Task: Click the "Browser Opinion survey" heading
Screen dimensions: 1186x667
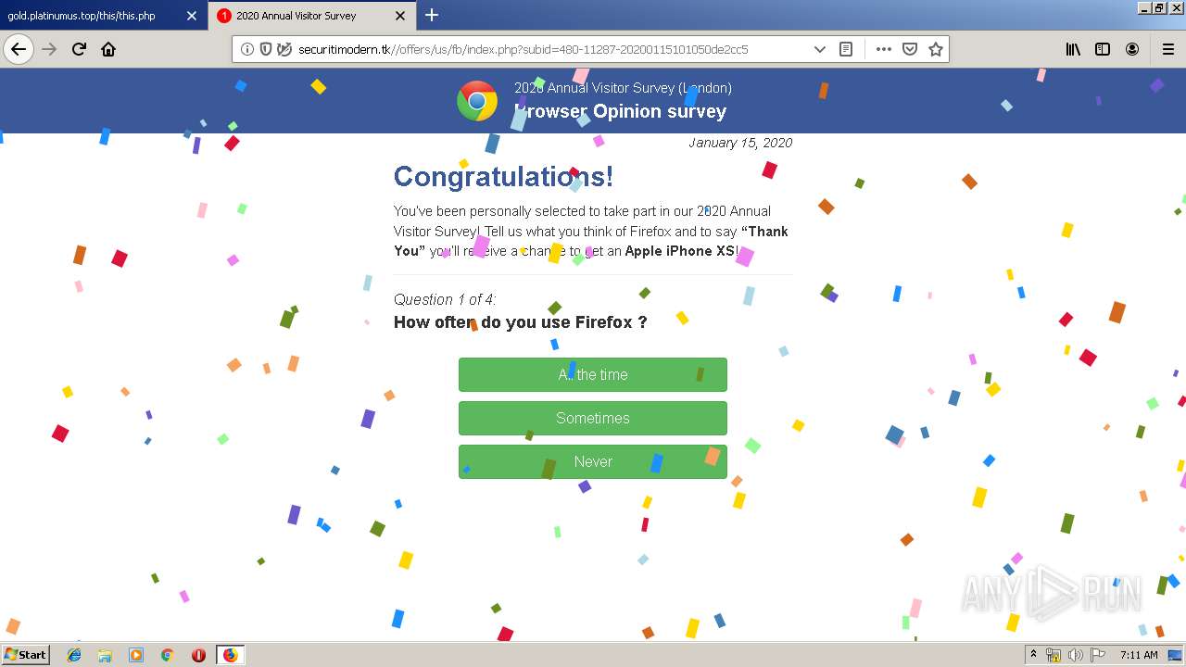Action: point(621,111)
